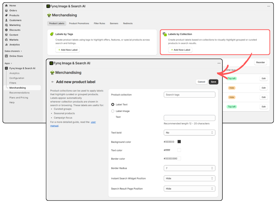Switch to the Filter Rules tab
Screen dimensions: 276x203
pyautogui.click(x=99, y=23)
